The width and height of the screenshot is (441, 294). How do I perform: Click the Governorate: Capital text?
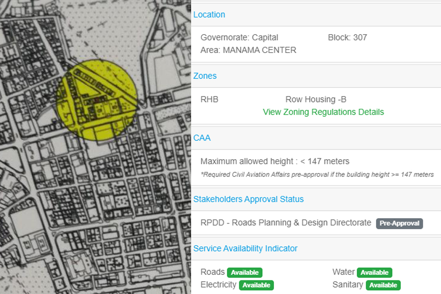[239, 38]
